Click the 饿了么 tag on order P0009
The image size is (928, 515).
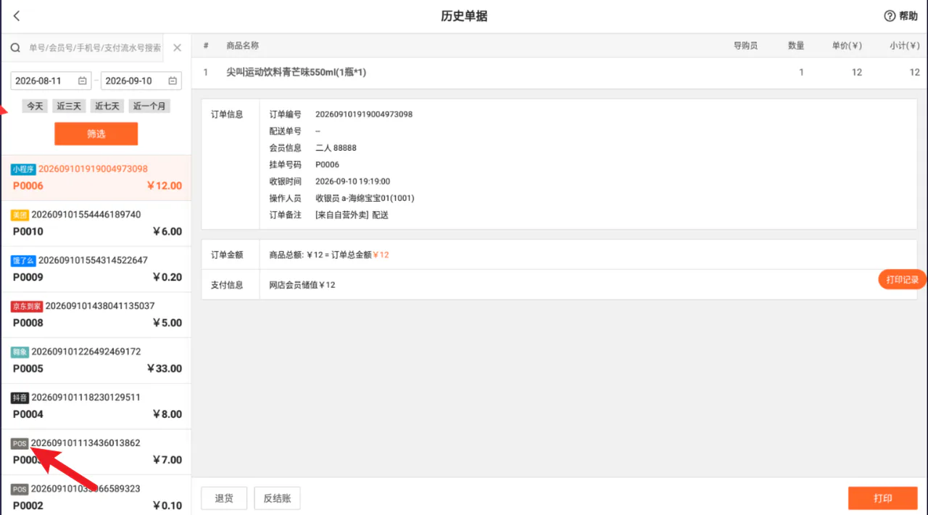pyautogui.click(x=23, y=260)
